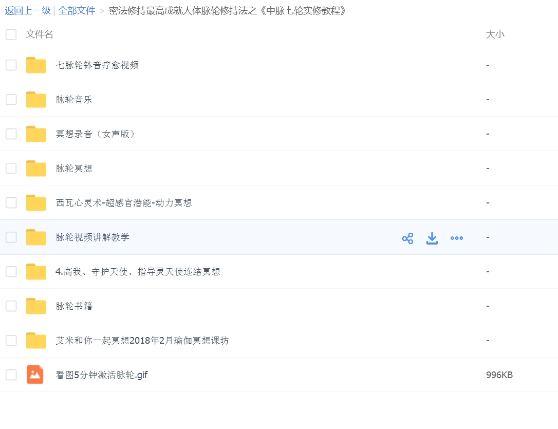The width and height of the screenshot is (558, 429).
Task: Open the folder icon of 七脉轮钵音疗愈视频
Action: [36, 65]
